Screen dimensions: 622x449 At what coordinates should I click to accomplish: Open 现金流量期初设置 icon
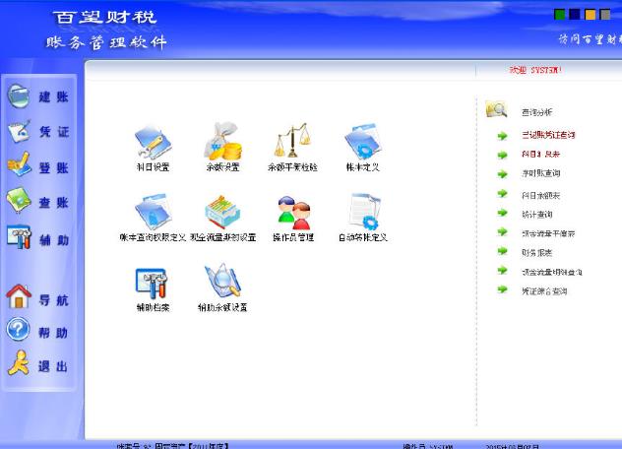[x=222, y=214]
